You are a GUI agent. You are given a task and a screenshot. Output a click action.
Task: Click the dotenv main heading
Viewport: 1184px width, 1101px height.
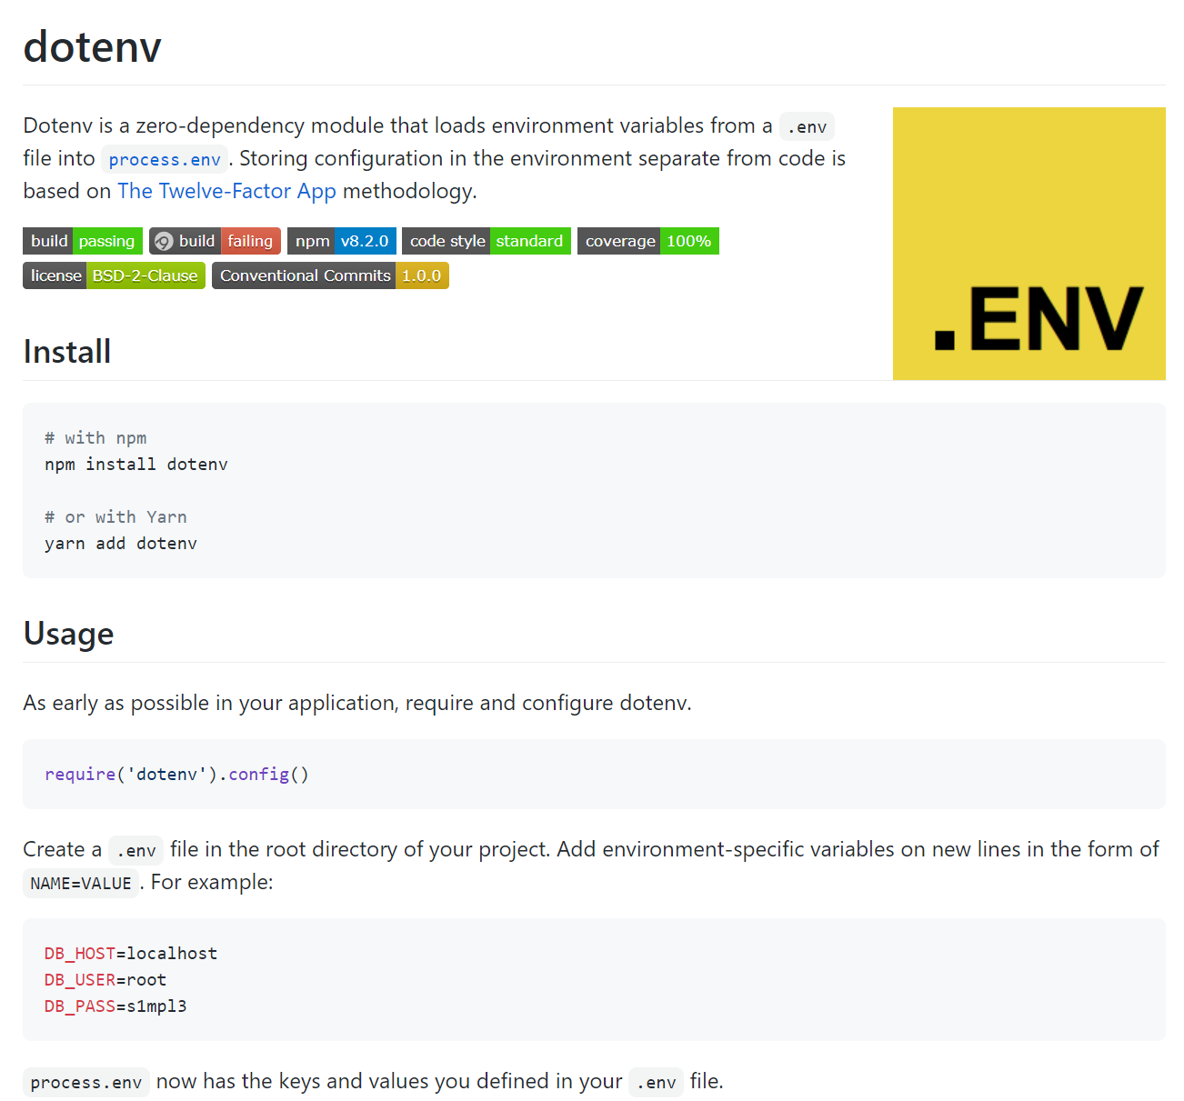pyautogui.click(x=93, y=47)
